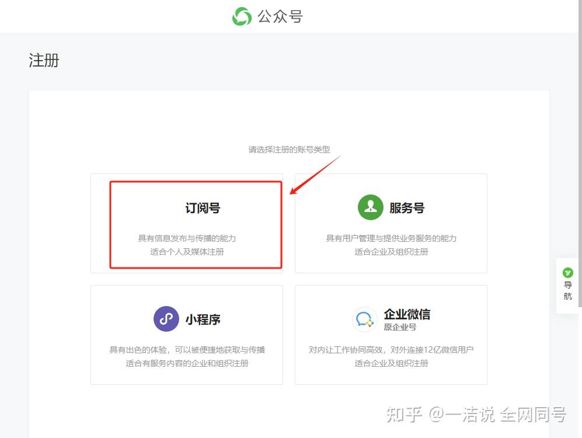This screenshot has width=582, height=438.
Task: Click the purple 小程序 icon
Action: 166,319
